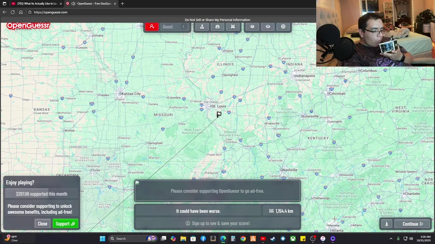
Task: Click the download arrow icon beside Continue
Action: (x=386, y=224)
